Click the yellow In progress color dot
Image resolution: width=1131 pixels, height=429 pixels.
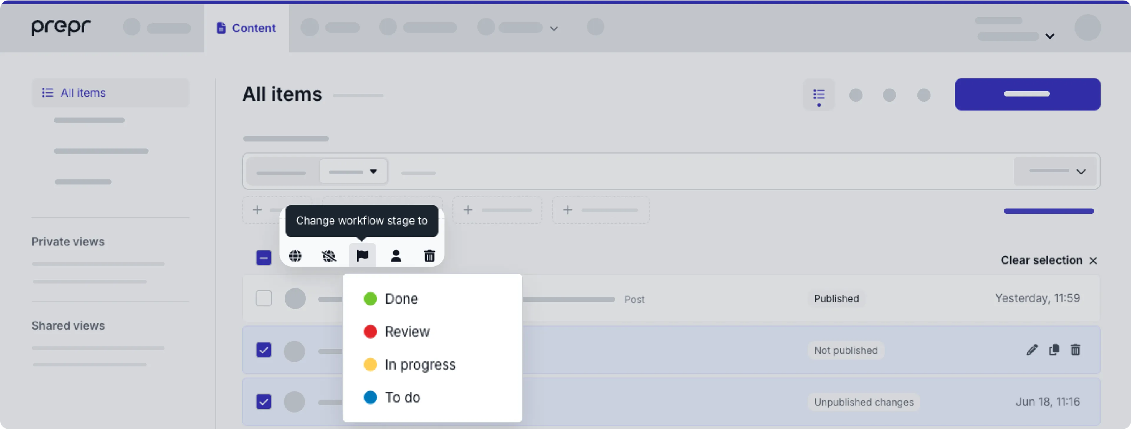tap(370, 365)
